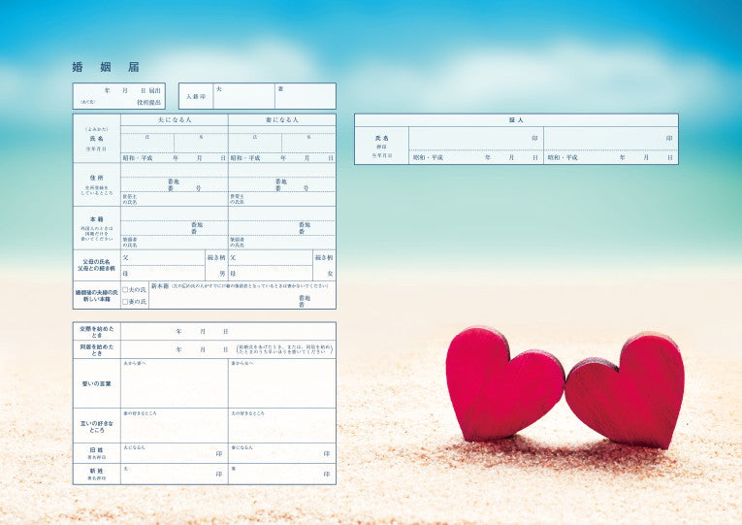Click the 夫になる人 column header

(175, 119)
